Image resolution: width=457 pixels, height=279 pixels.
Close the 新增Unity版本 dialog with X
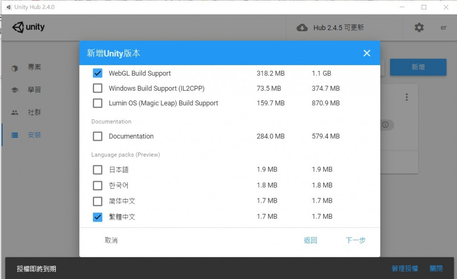point(367,53)
